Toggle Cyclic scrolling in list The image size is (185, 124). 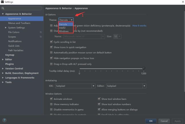(51, 42)
